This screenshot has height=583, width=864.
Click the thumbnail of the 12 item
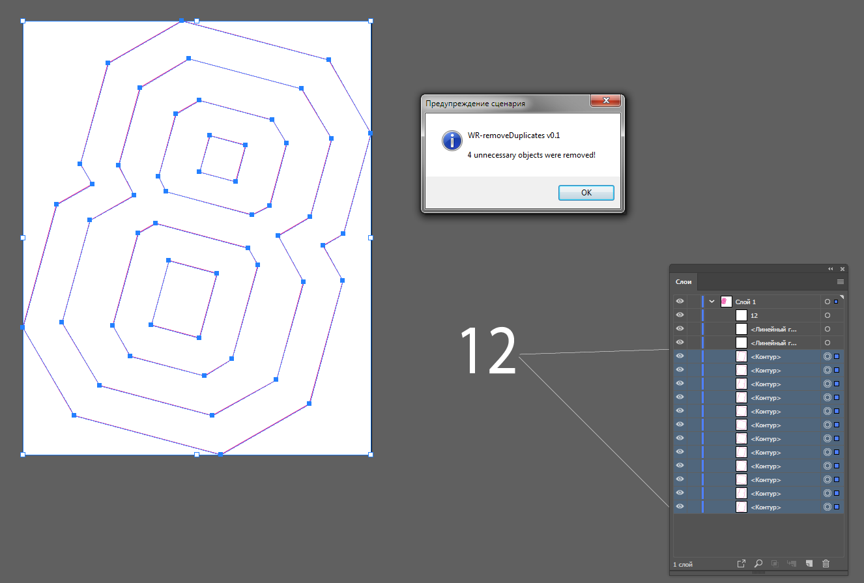[x=741, y=315]
